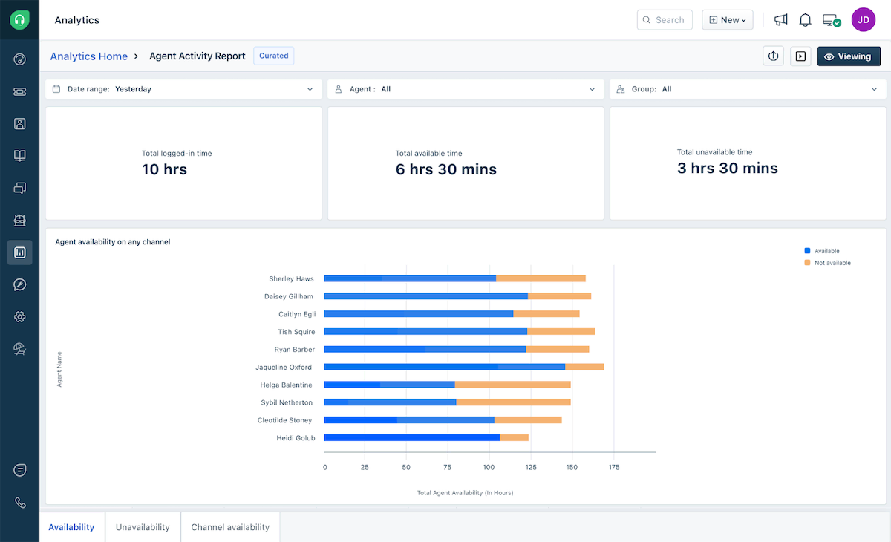
Task: Open the Knowledge Base book icon
Action: tap(19, 156)
